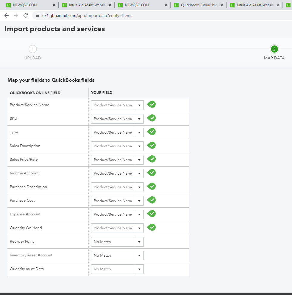Image resolution: width=292 pixels, height=295 pixels.
Task: Click green checkmark beside Income Account row
Action: pyautogui.click(x=152, y=173)
